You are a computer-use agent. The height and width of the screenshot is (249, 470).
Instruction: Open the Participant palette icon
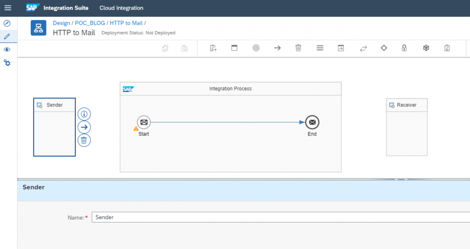point(213,48)
